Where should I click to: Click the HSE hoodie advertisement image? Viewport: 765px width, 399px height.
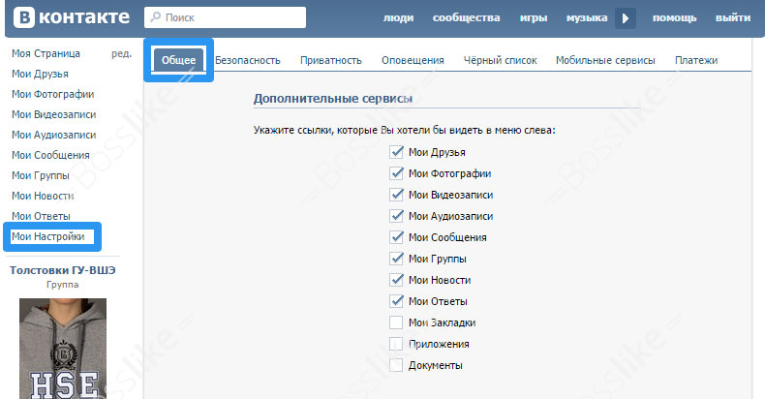(63, 349)
